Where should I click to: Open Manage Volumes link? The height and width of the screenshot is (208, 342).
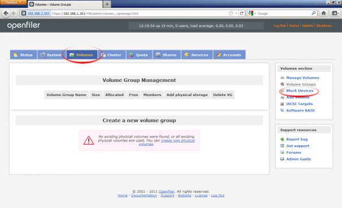pyautogui.click(x=302, y=77)
